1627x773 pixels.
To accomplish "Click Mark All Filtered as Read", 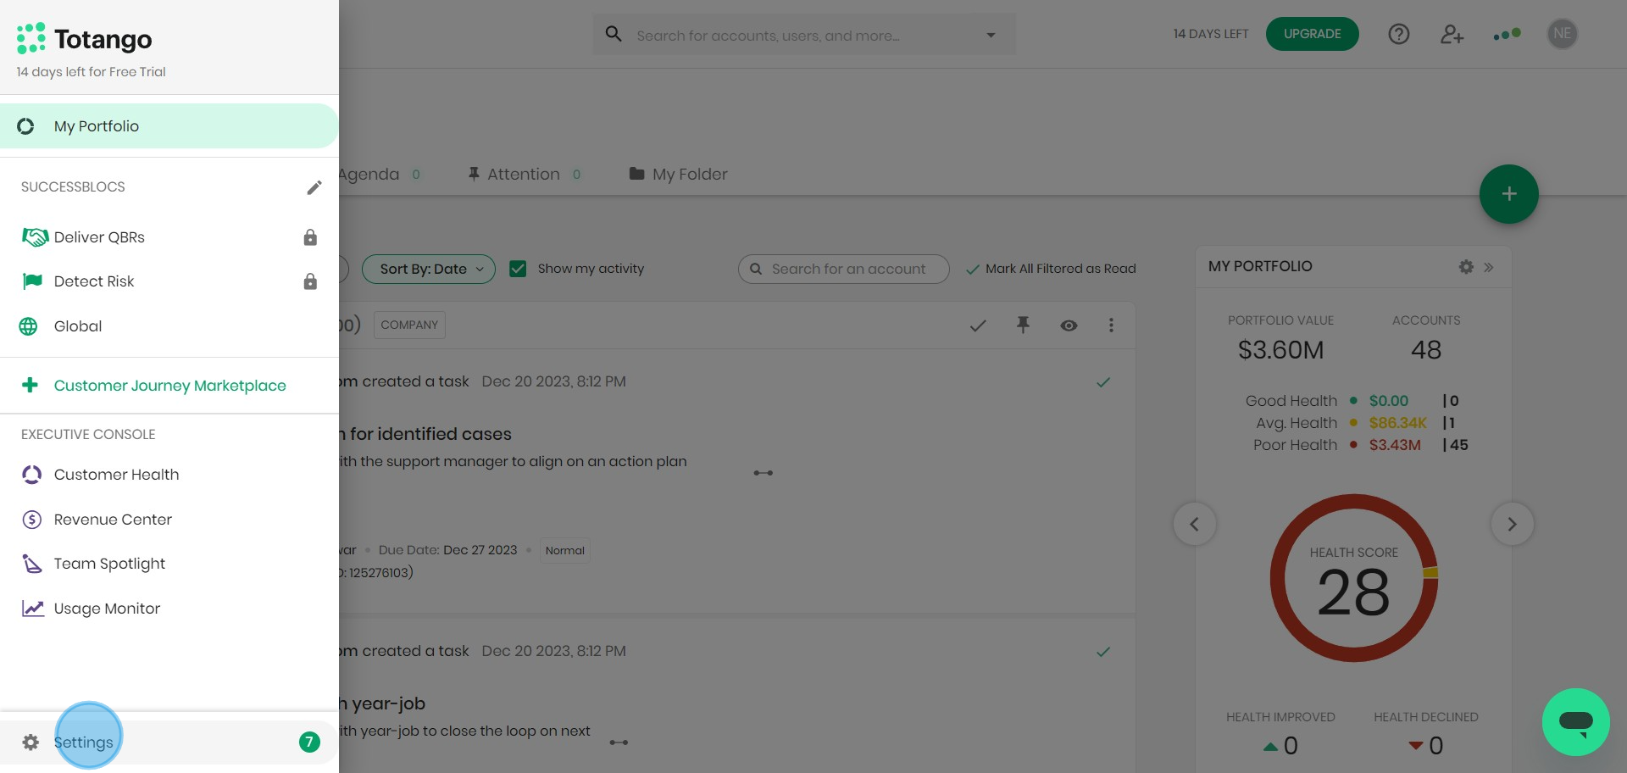I will [1051, 269].
